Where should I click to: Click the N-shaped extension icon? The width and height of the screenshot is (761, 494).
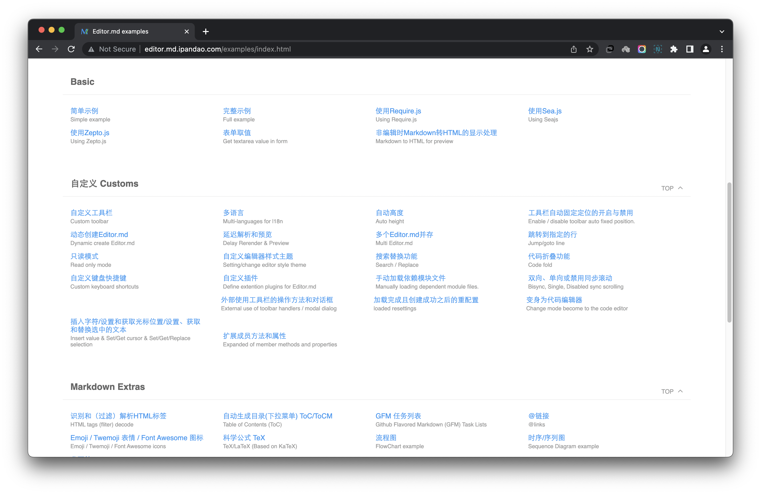point(658,49)
